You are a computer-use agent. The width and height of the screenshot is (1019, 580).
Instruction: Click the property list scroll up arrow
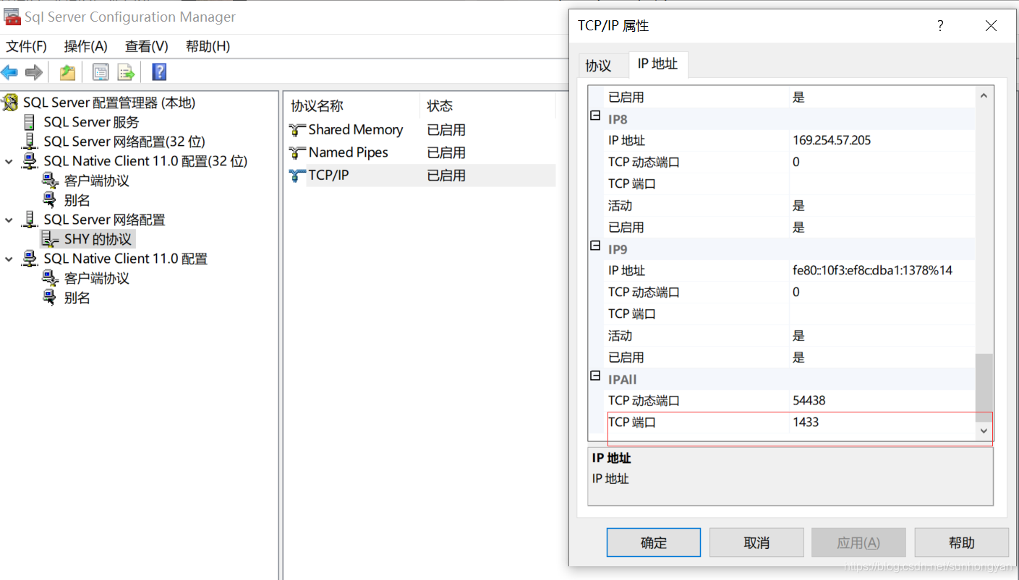coord(984,96)
